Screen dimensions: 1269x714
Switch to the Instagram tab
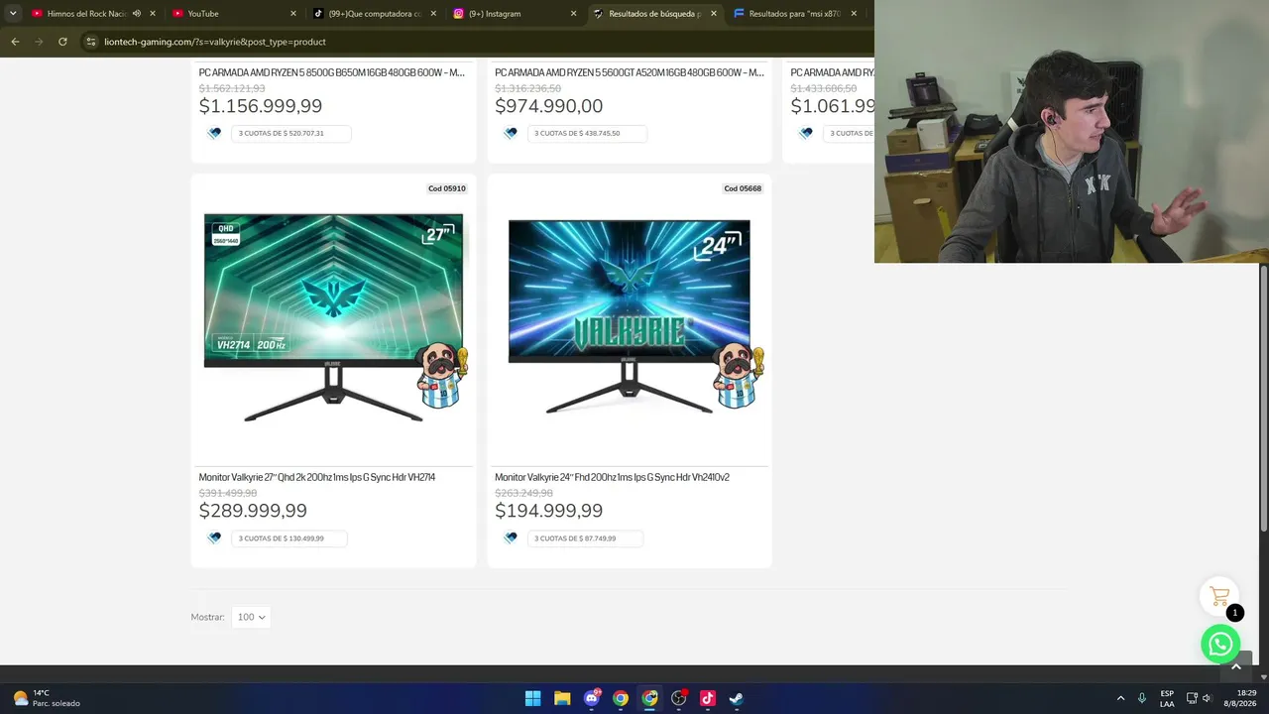tap(516, 14)
